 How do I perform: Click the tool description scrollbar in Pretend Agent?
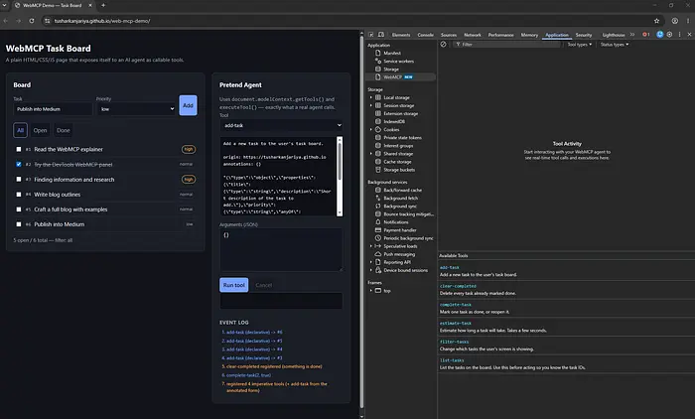(x=340, y=177)
